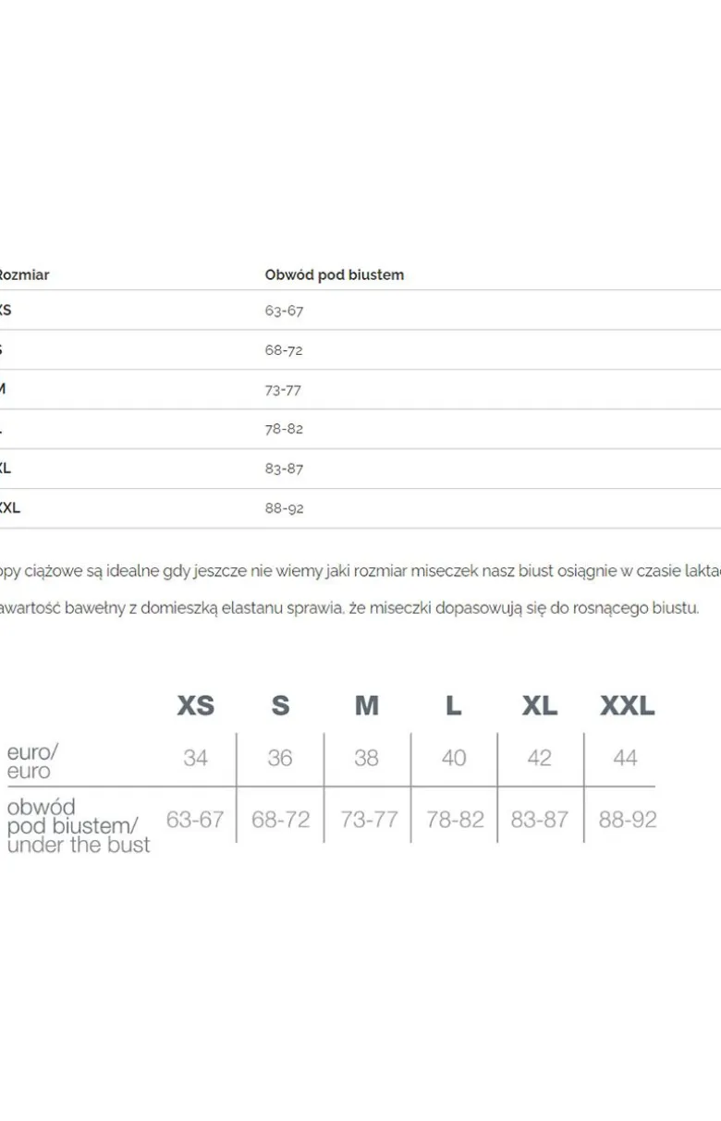Screen dimensions: 721x1121
Task: Click the XXL row label in the upper table
Action: click(9, 508)
